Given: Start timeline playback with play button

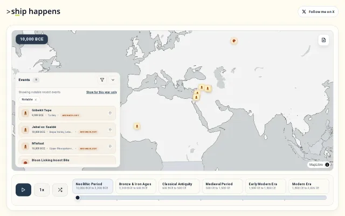Looking at the screenshot, I should 23,190.
